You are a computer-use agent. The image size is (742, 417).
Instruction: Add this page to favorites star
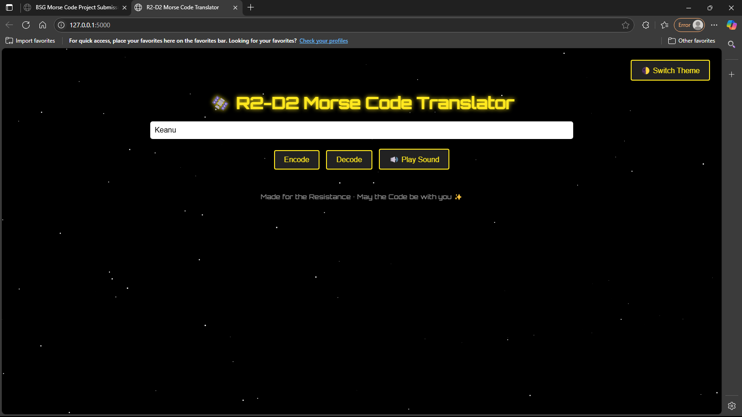(626, 25)
